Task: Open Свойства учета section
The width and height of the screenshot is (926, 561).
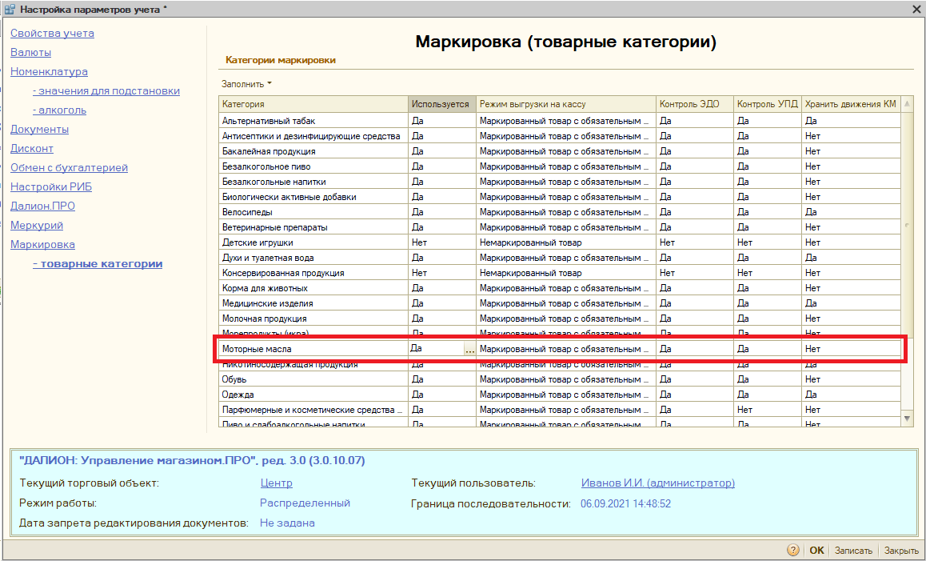Action: click(52, 34)
